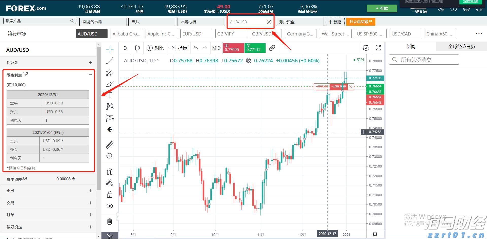Click the green 买 0.77112 buy button

pyautogui.click(x=255, y=48)
